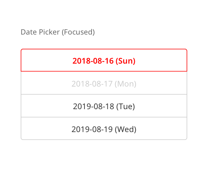207x175 pixels.
Task: Focus the red-bordered selected date cell
Action: point(104,61)
